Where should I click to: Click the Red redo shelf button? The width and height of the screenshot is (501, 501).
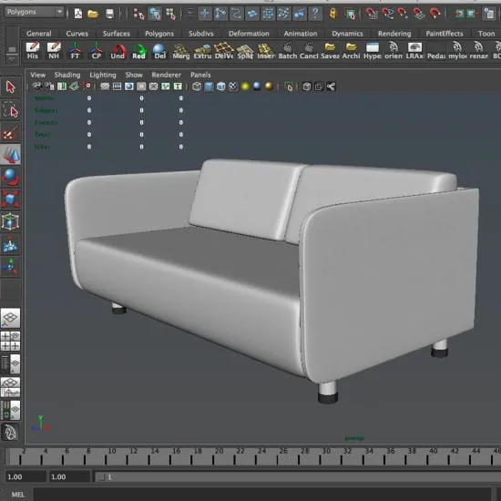point(138,50)
